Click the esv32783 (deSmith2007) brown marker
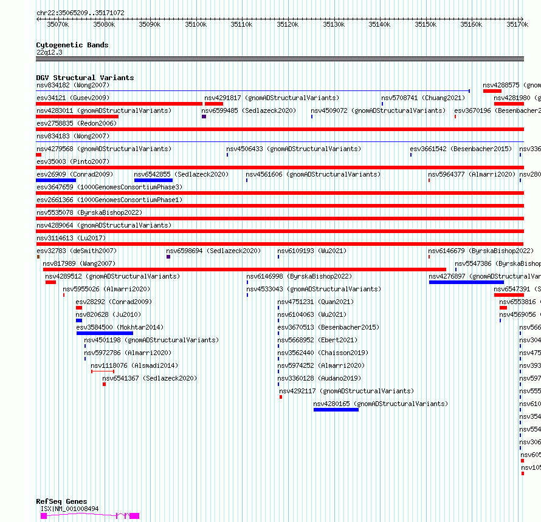Screen dimensions: 541x522 coord(38,257)
